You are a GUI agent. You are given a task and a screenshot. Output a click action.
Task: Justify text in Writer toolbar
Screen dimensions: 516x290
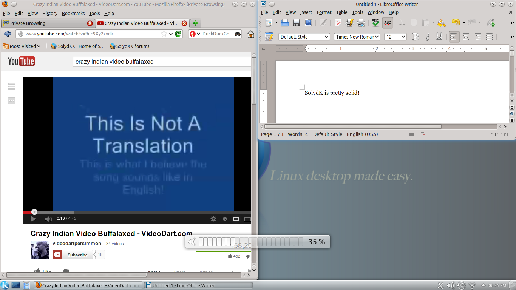pos(490,37)
